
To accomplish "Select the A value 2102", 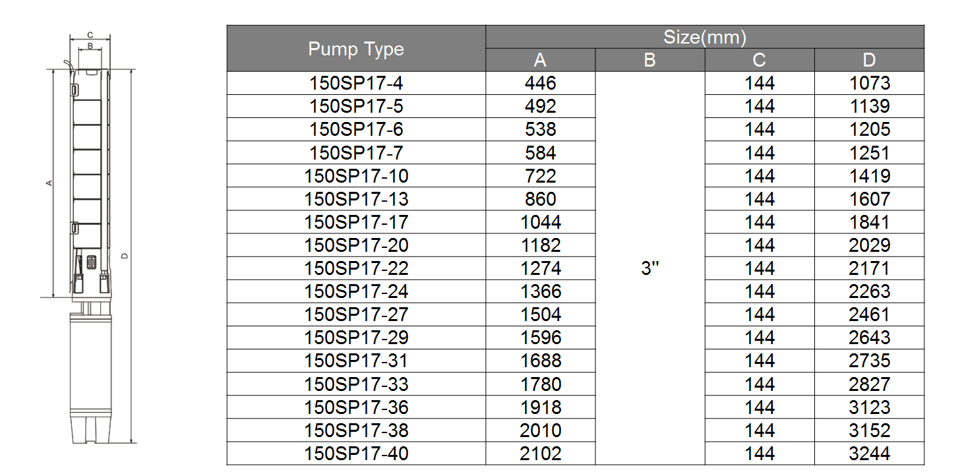I will (x=540, y=454).
